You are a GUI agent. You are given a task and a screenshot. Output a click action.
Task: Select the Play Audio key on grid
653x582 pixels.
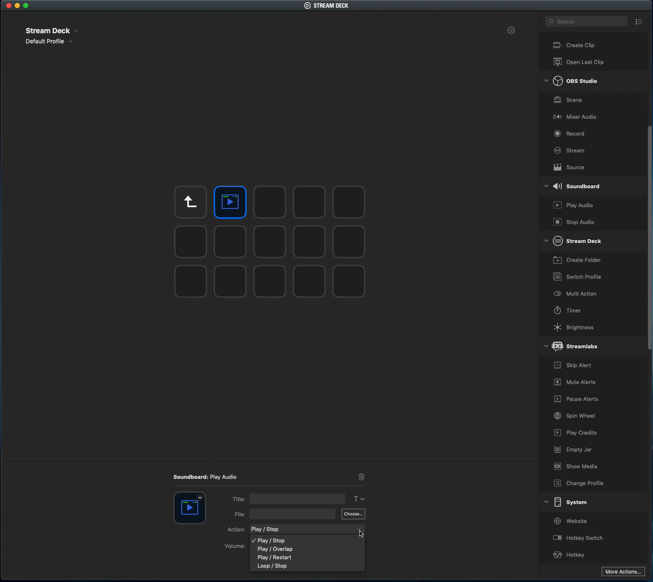pos(230,202)
